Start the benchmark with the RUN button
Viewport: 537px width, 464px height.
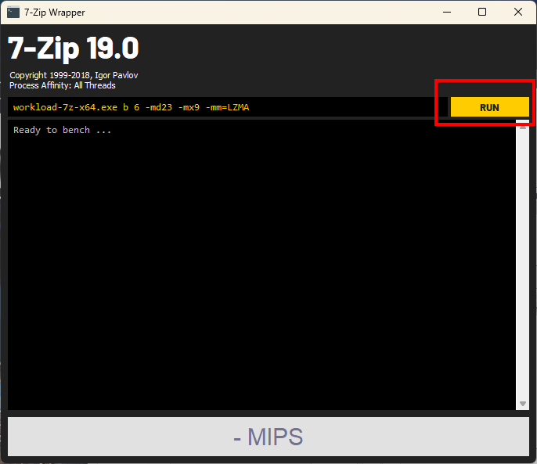[x=489, y=107]
